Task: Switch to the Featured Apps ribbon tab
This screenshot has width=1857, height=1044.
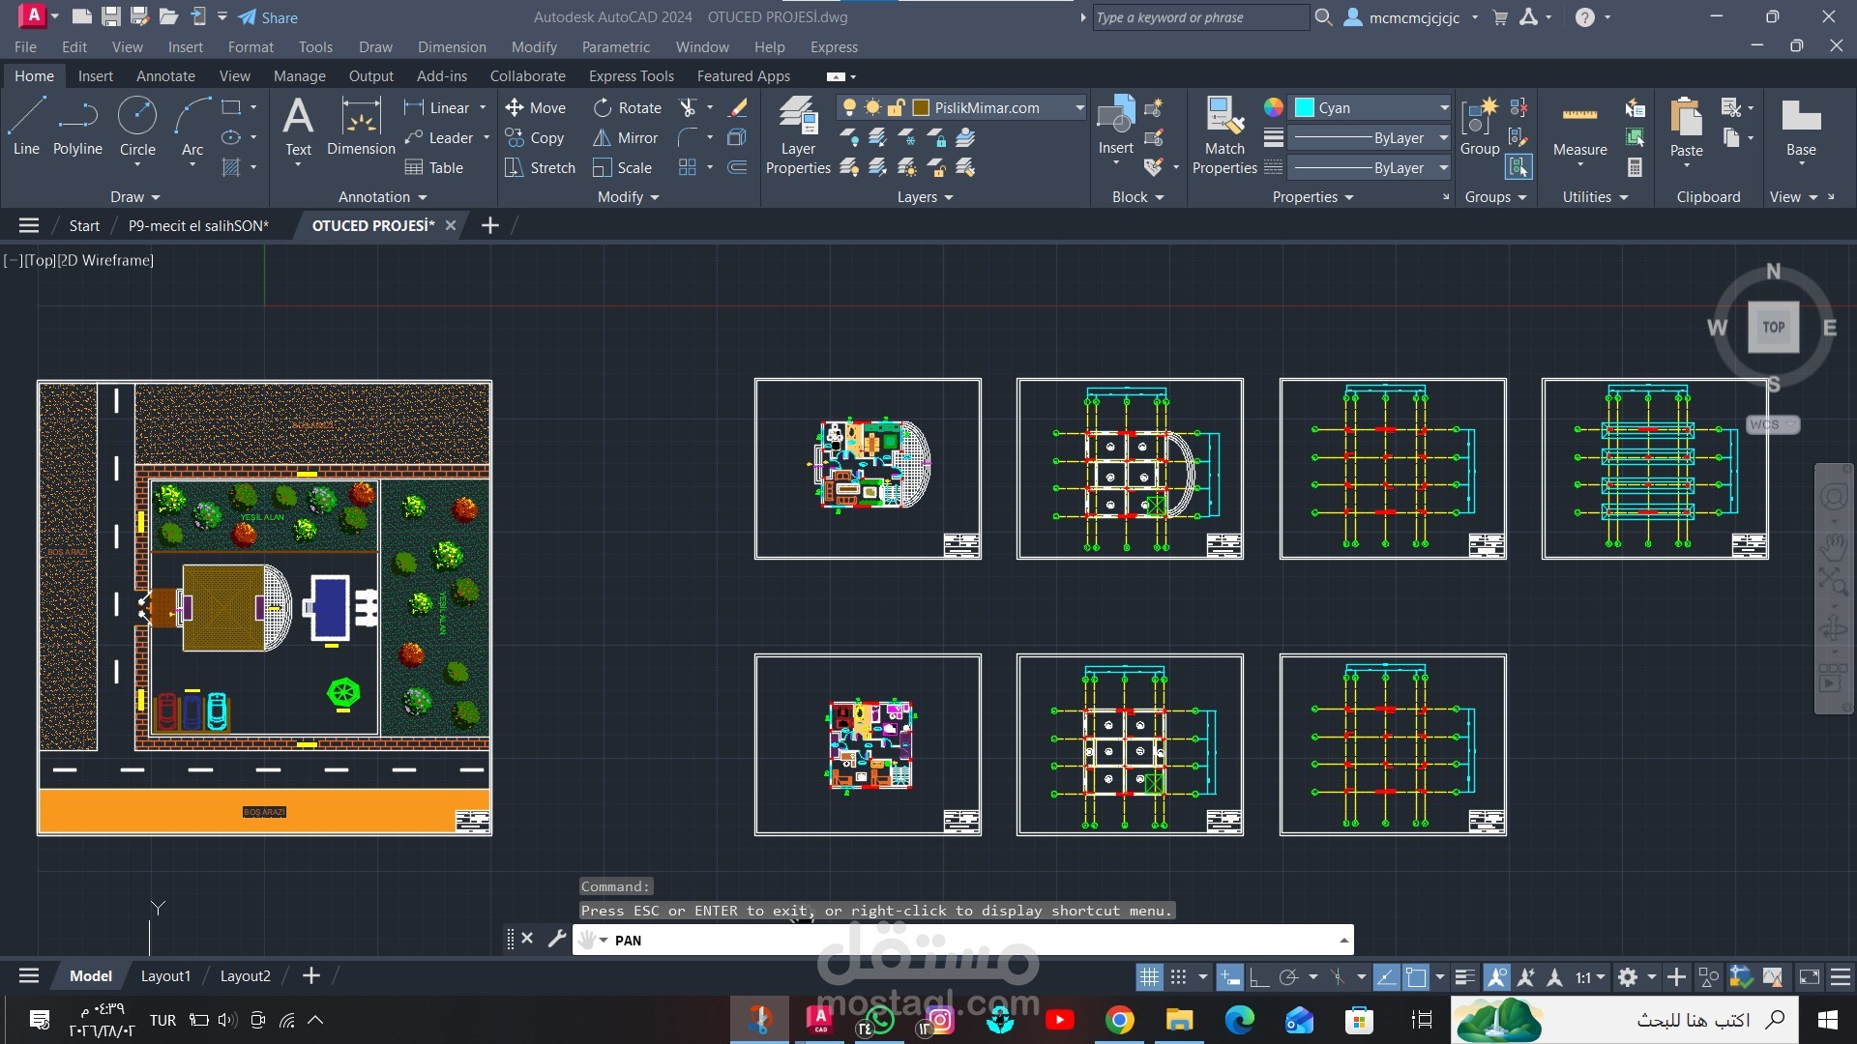Action: pos(743,75)
